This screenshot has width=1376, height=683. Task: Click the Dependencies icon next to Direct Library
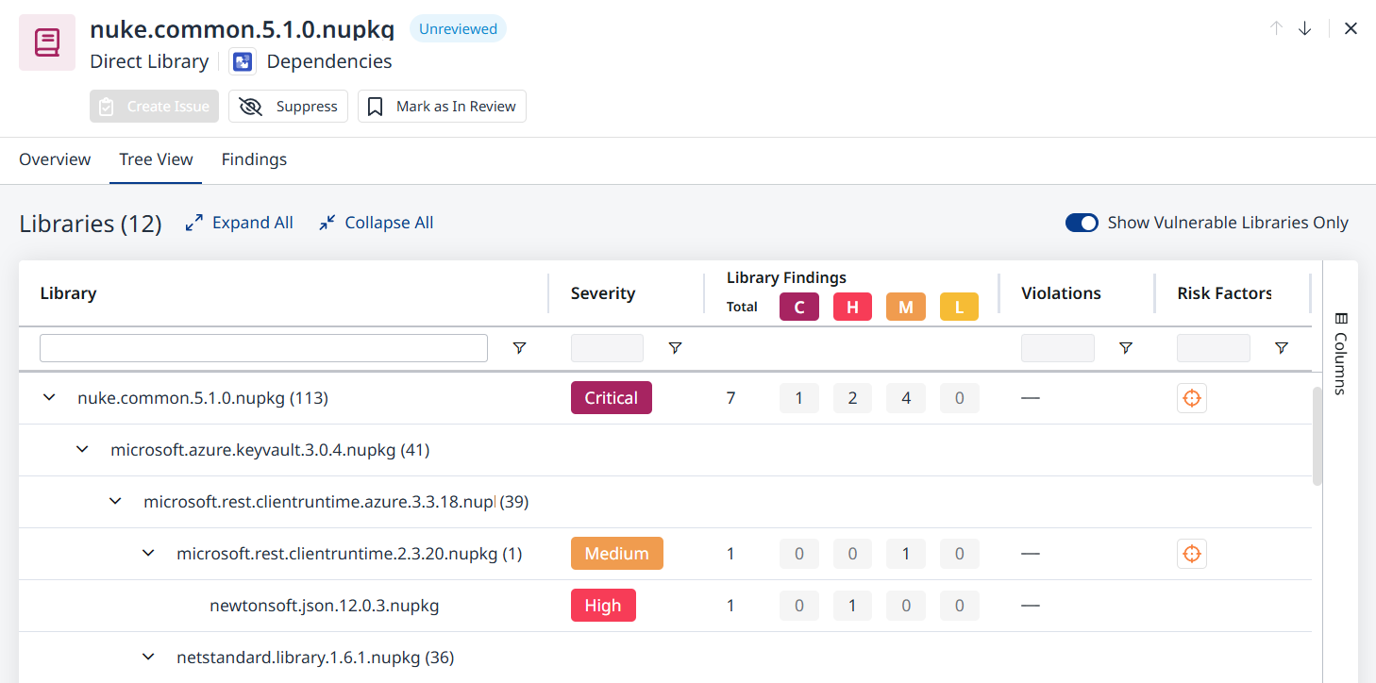243,62
